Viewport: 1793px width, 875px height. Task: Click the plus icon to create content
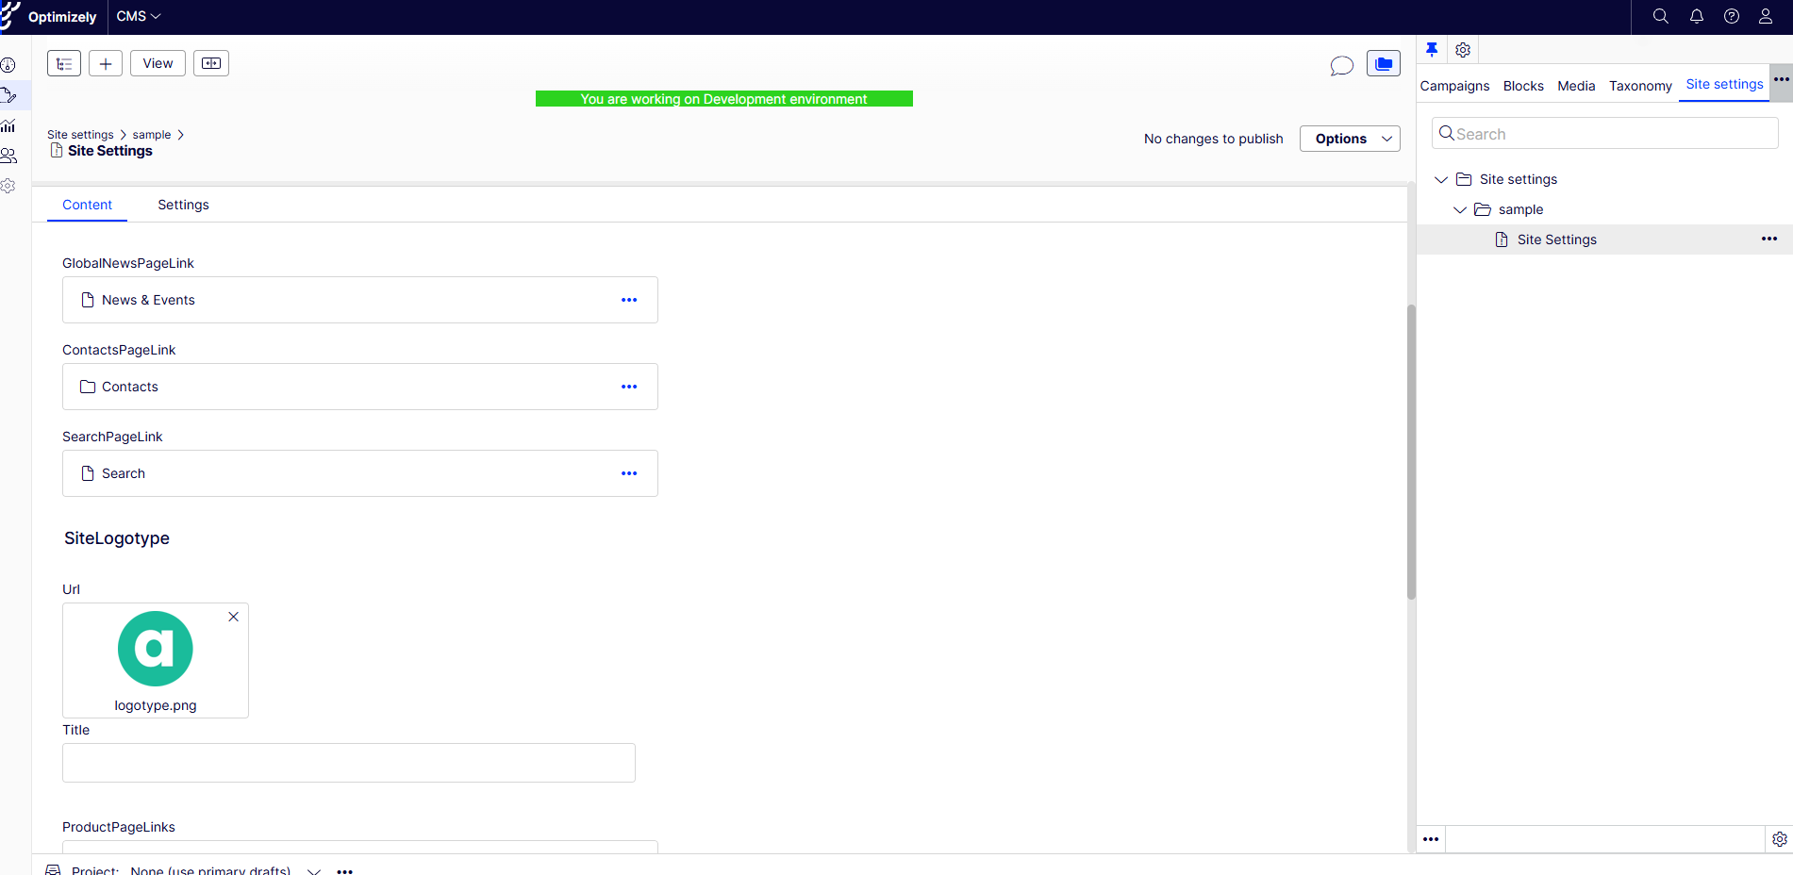[106, 63]
